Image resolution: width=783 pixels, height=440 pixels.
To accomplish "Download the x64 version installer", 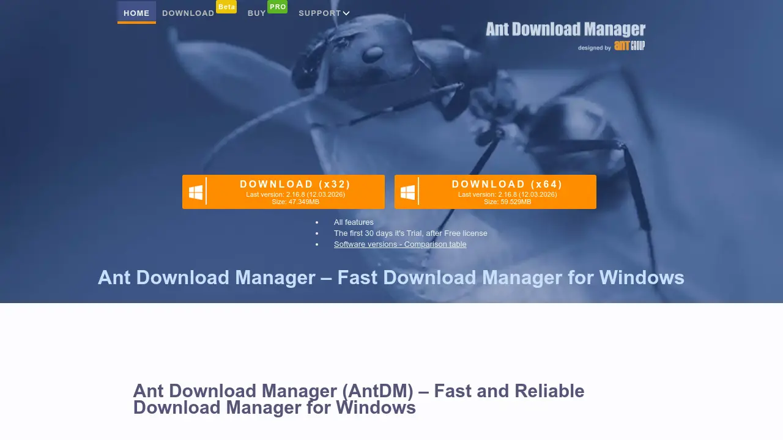I will point(495,192).
